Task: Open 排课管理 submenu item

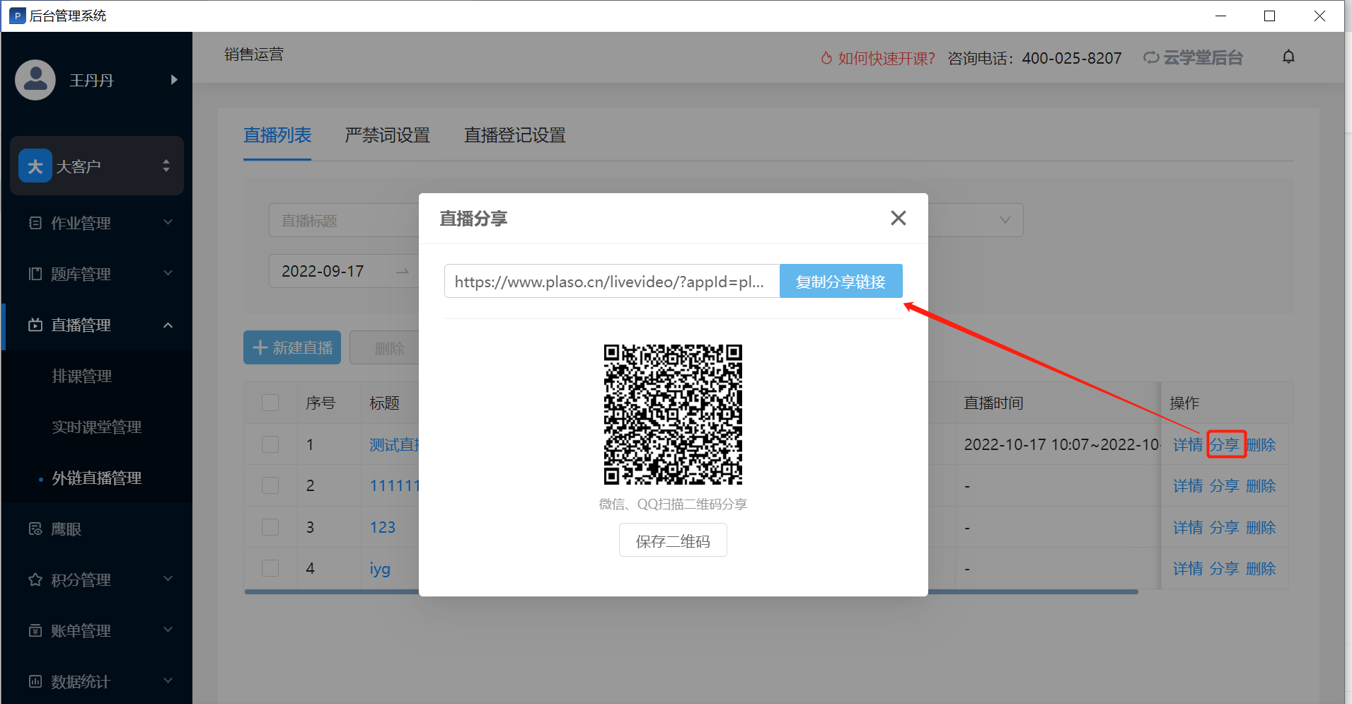Action: point(82,376)
